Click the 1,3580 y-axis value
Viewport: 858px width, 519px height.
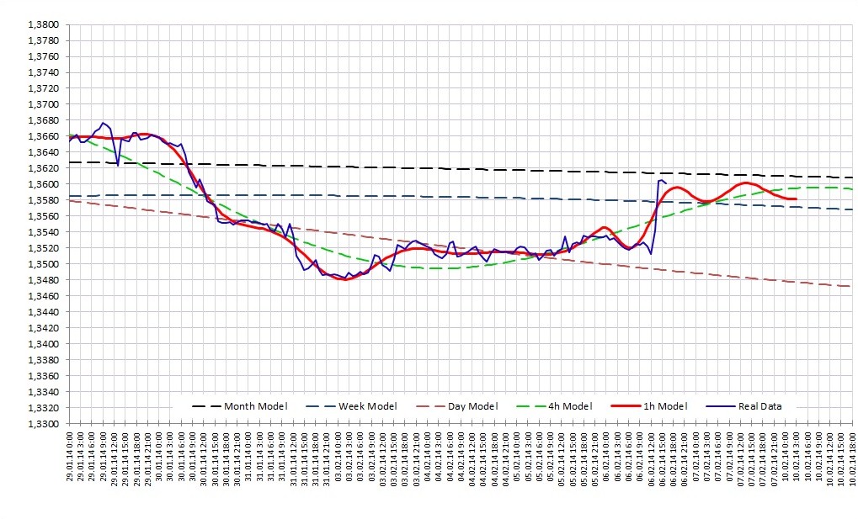click(43, 200)
